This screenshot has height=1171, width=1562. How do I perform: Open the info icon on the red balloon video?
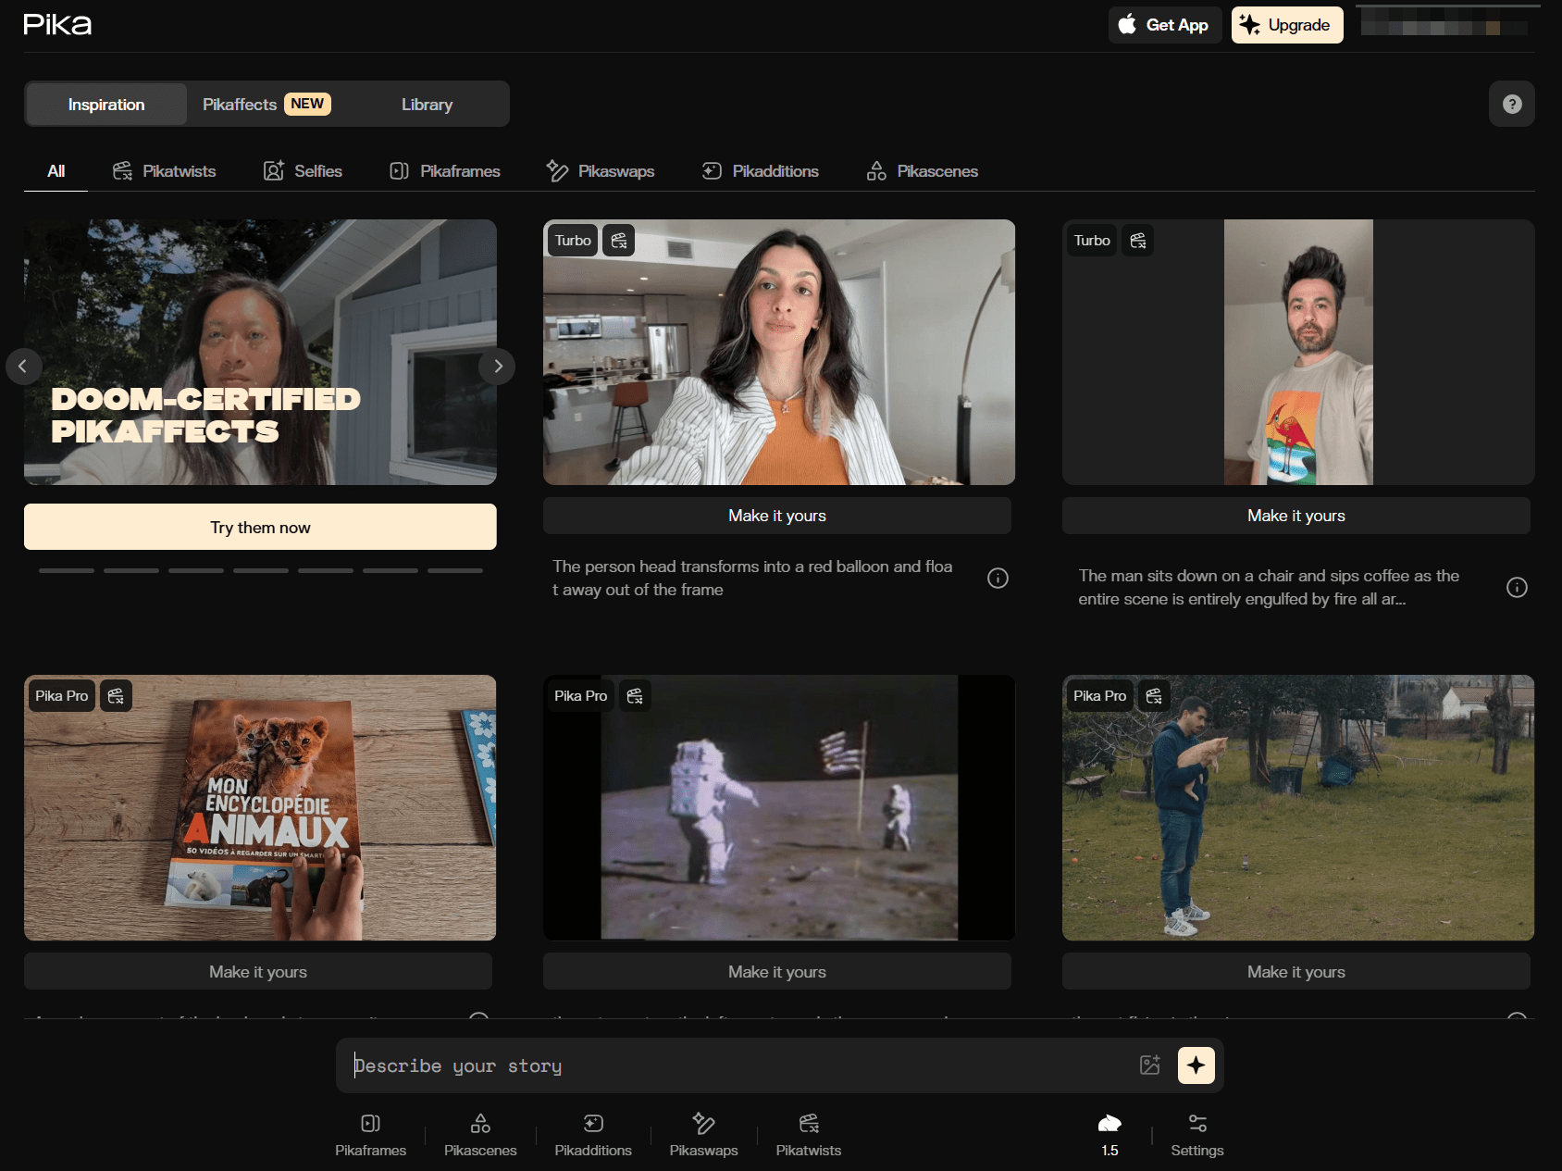[998, 578]
